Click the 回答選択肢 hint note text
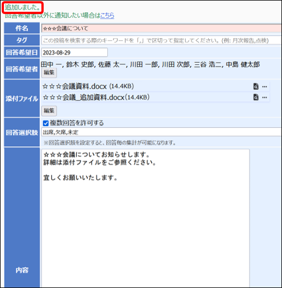Screen dimensions: 282x288 click(110, 143)
